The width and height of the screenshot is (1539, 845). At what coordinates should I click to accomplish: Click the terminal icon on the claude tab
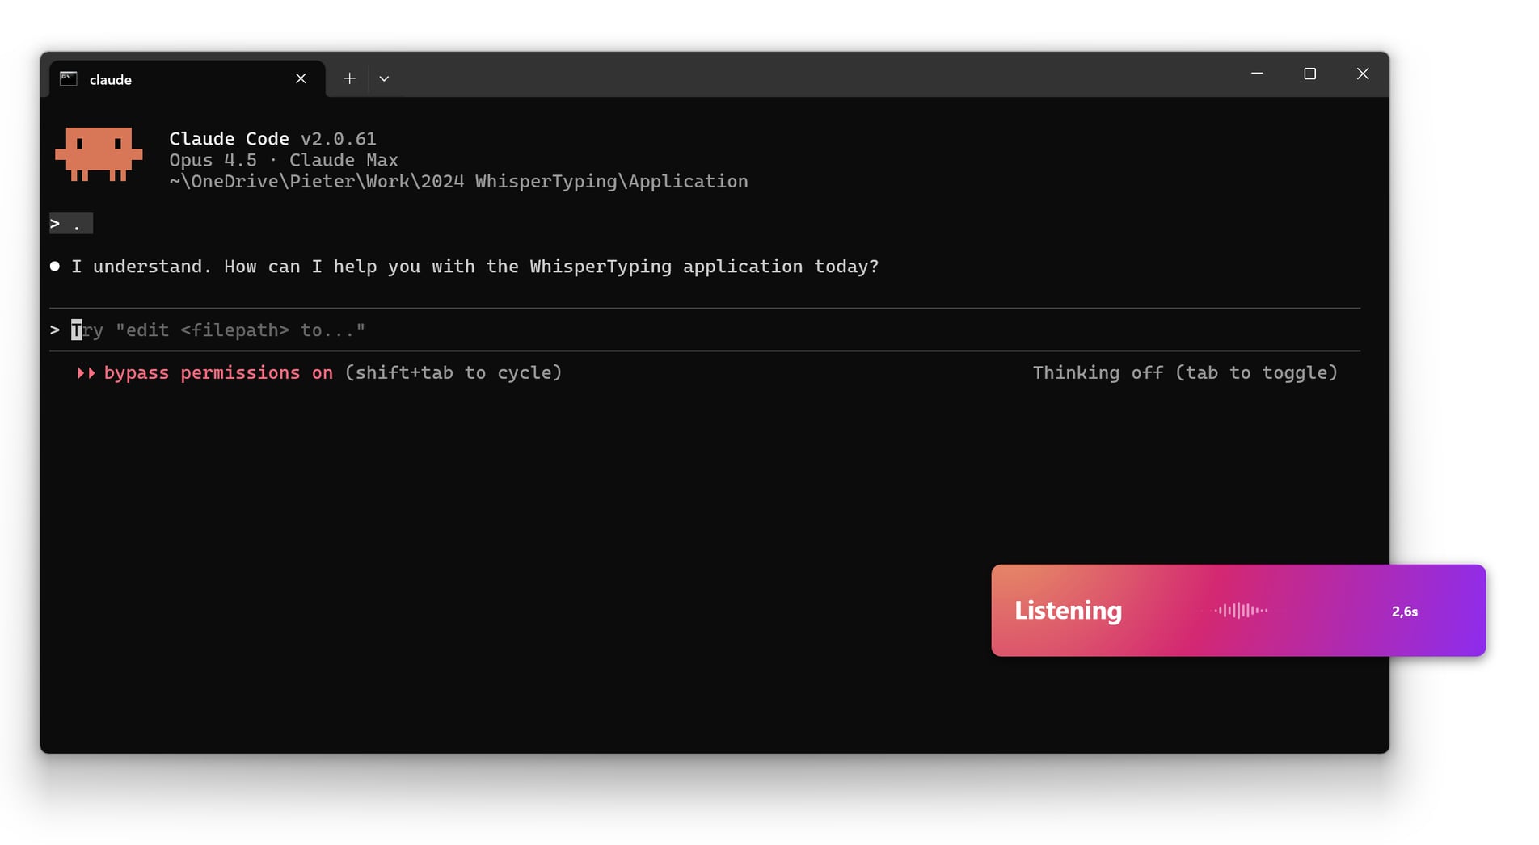tap(69, 78)
